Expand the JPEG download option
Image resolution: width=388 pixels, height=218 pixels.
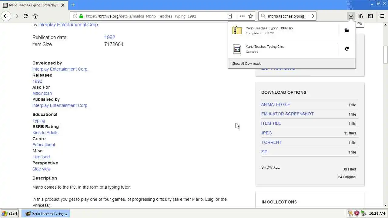tap(266, 133)
